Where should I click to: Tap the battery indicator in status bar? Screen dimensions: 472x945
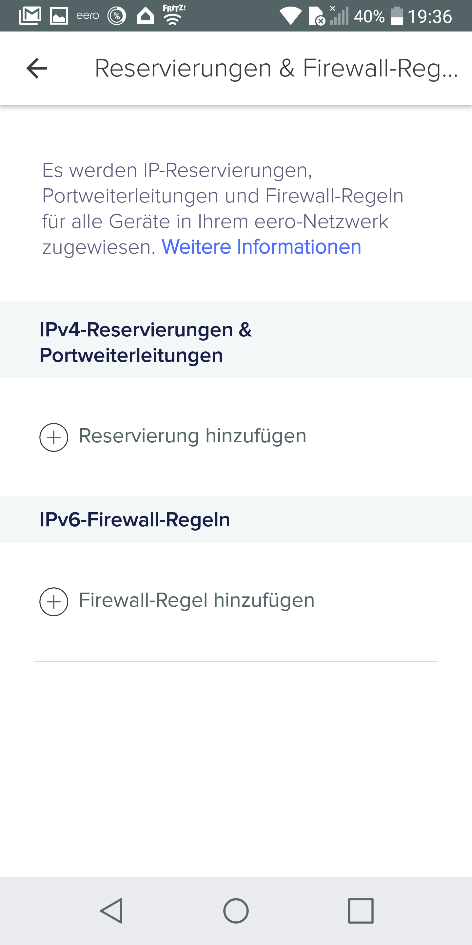tap(397, 16)
